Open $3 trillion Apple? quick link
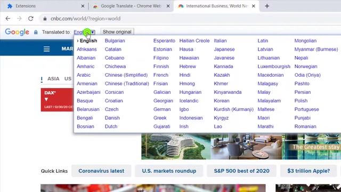This screenshot has width=341, height=192. point(308,171)
